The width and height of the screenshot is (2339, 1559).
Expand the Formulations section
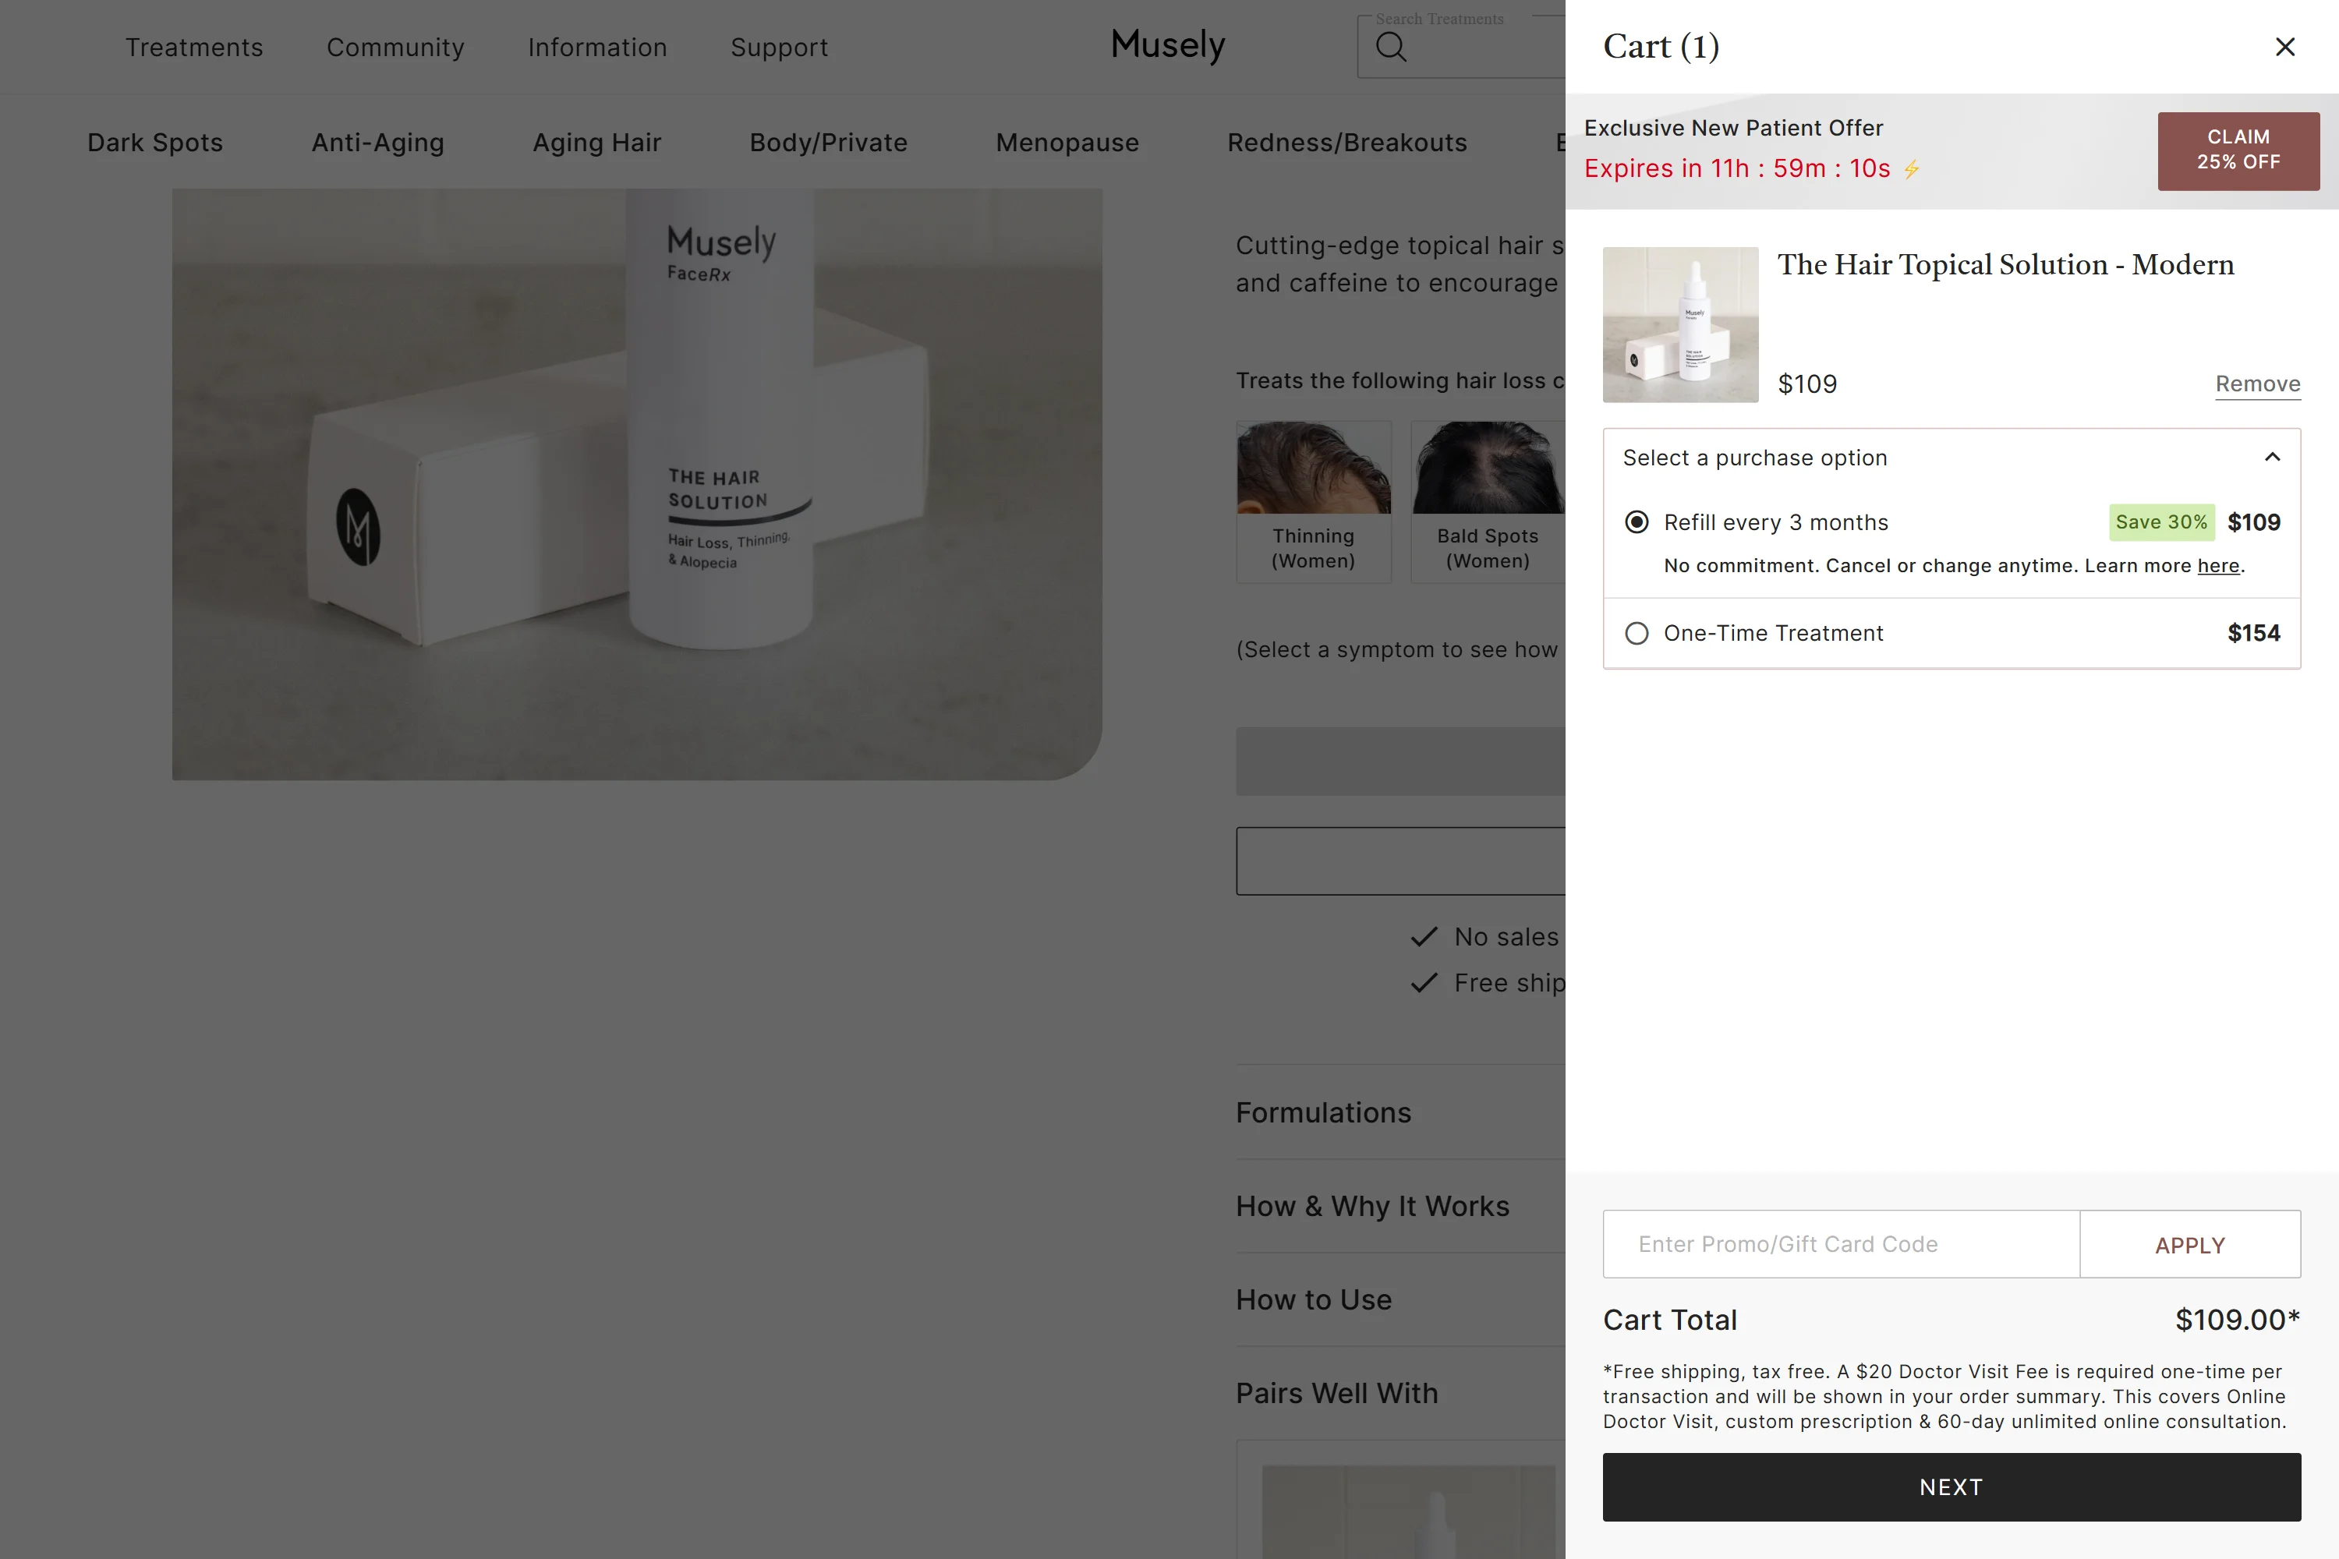pos(1322,1112)
